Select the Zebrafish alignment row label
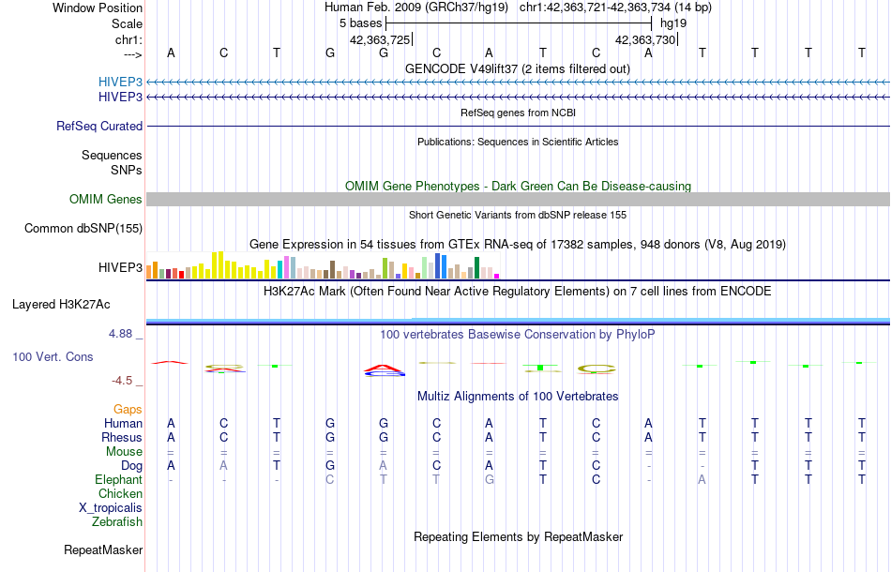Image resolution: width=891 pixels, height=572 pixels. coord(117,521)
